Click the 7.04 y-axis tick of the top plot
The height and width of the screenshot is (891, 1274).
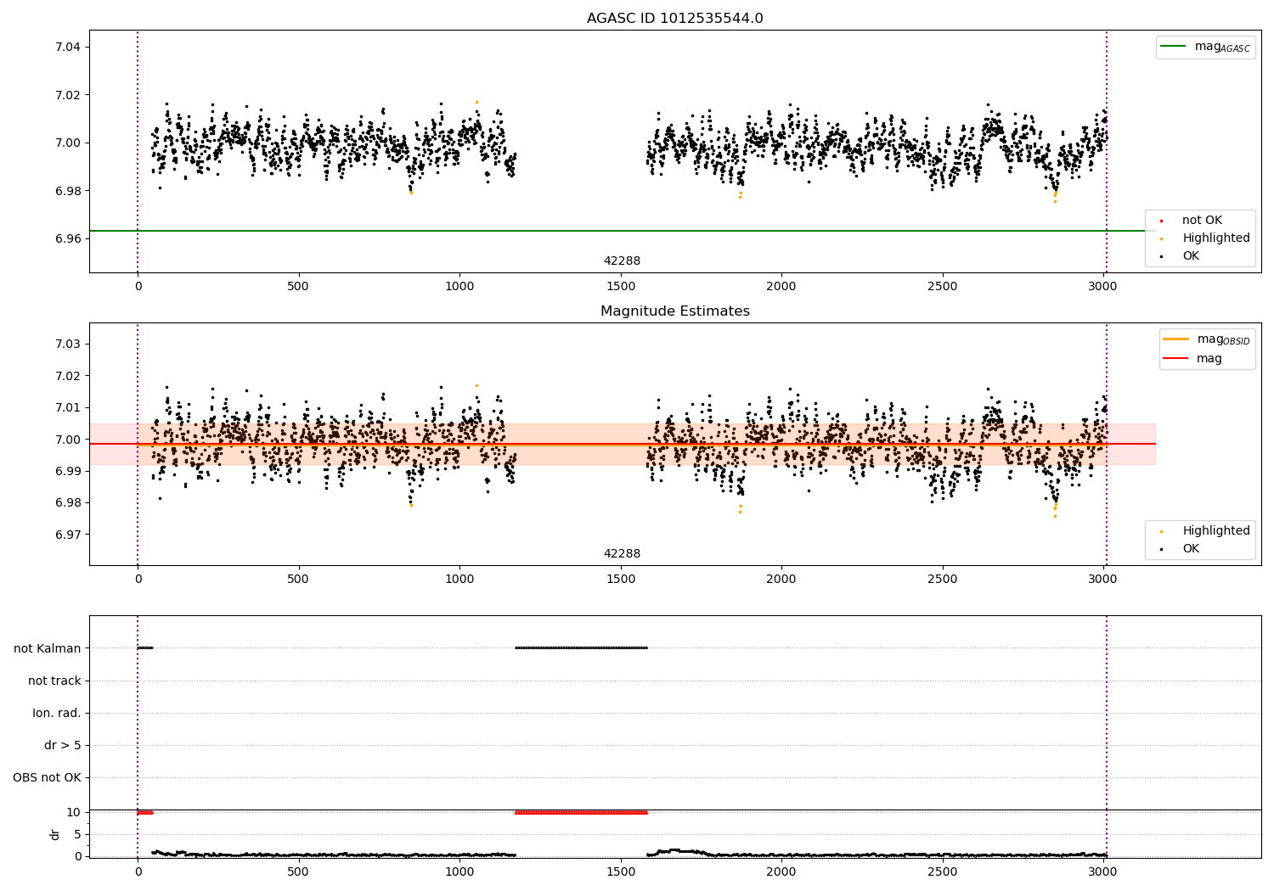click(x=67, y=47)
